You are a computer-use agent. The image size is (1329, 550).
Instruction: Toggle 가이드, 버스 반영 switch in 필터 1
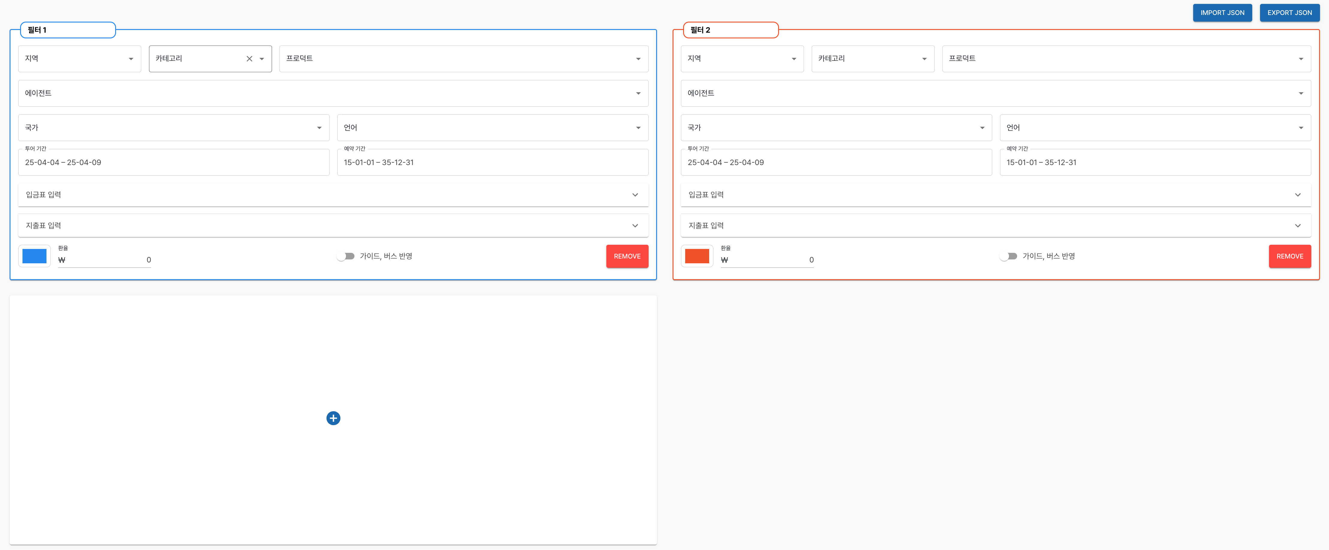click(x=346, y=256)
